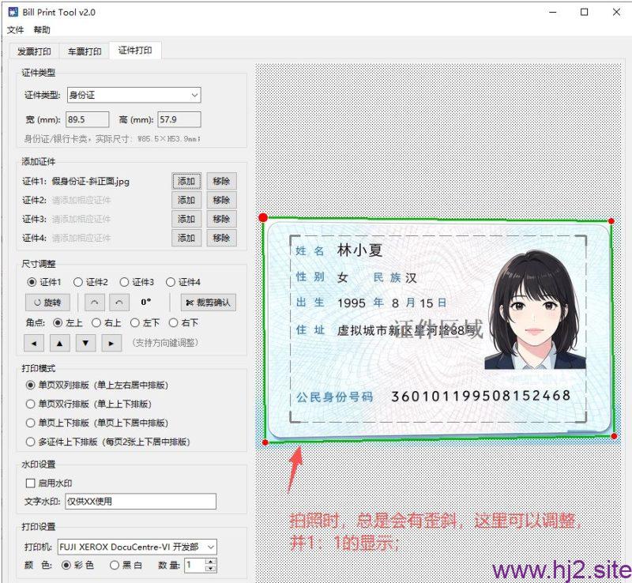Click the bottom-right red corner handle
Image resolution: width=632 pixels, height=583 pixels.
[615, 436]
